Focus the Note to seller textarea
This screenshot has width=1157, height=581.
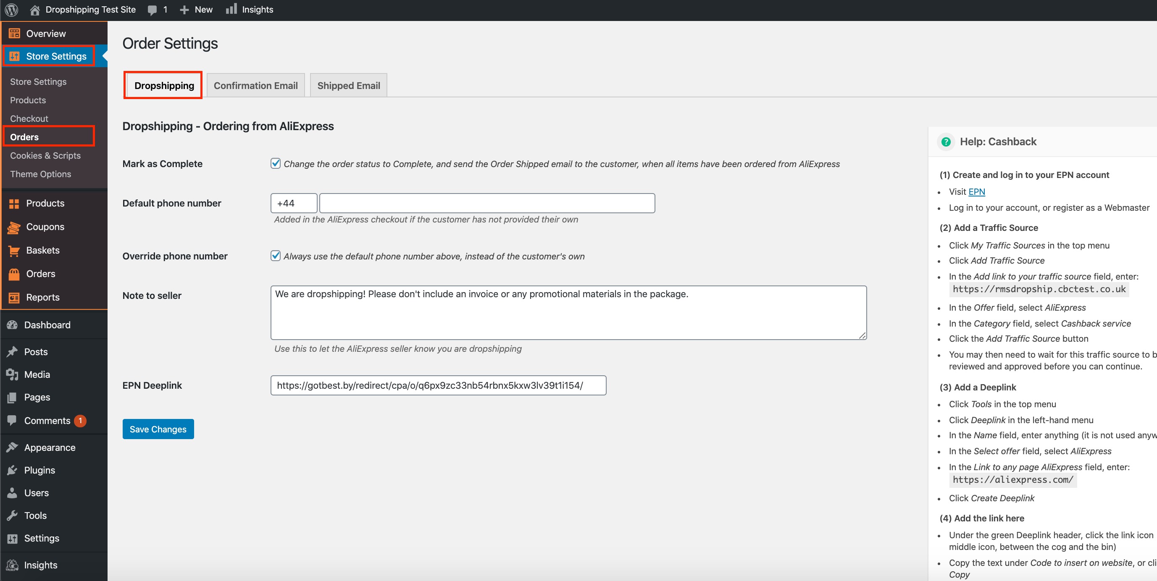tap(568, 313)
